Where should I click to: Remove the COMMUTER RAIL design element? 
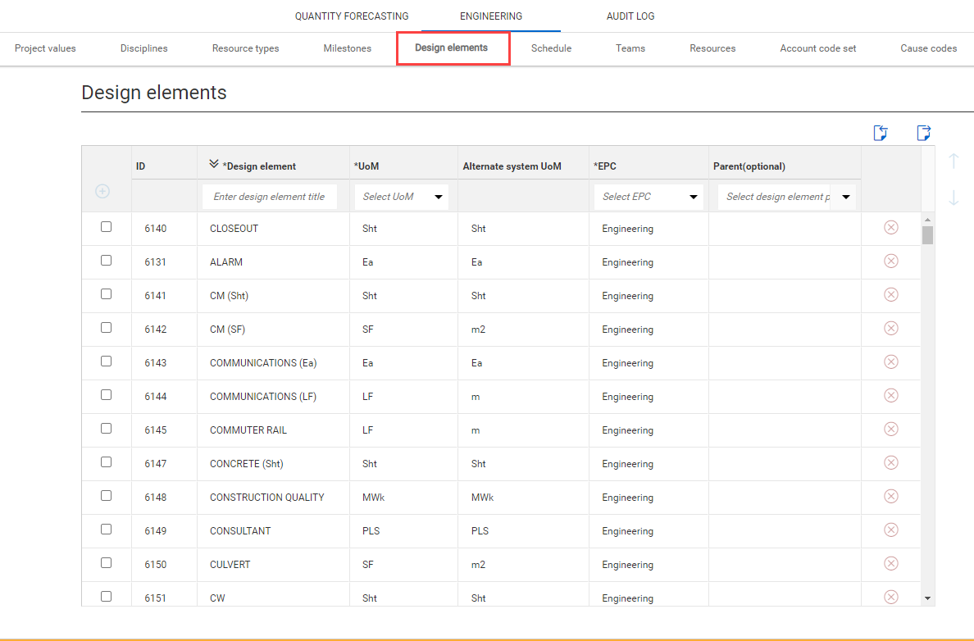891,429
